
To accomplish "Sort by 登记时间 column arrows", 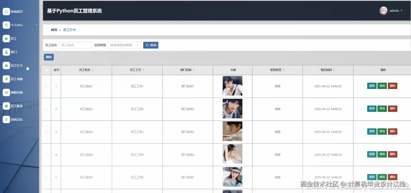I will (334, 70).
